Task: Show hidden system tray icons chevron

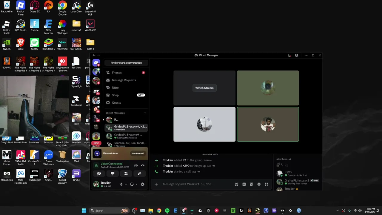Action: (x=338, y=211)
